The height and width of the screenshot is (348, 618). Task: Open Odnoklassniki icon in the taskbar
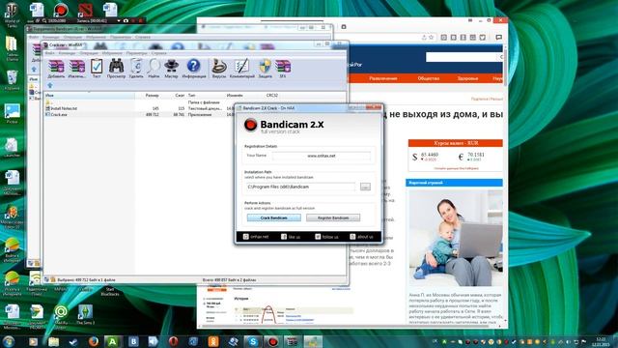(213, 341)
